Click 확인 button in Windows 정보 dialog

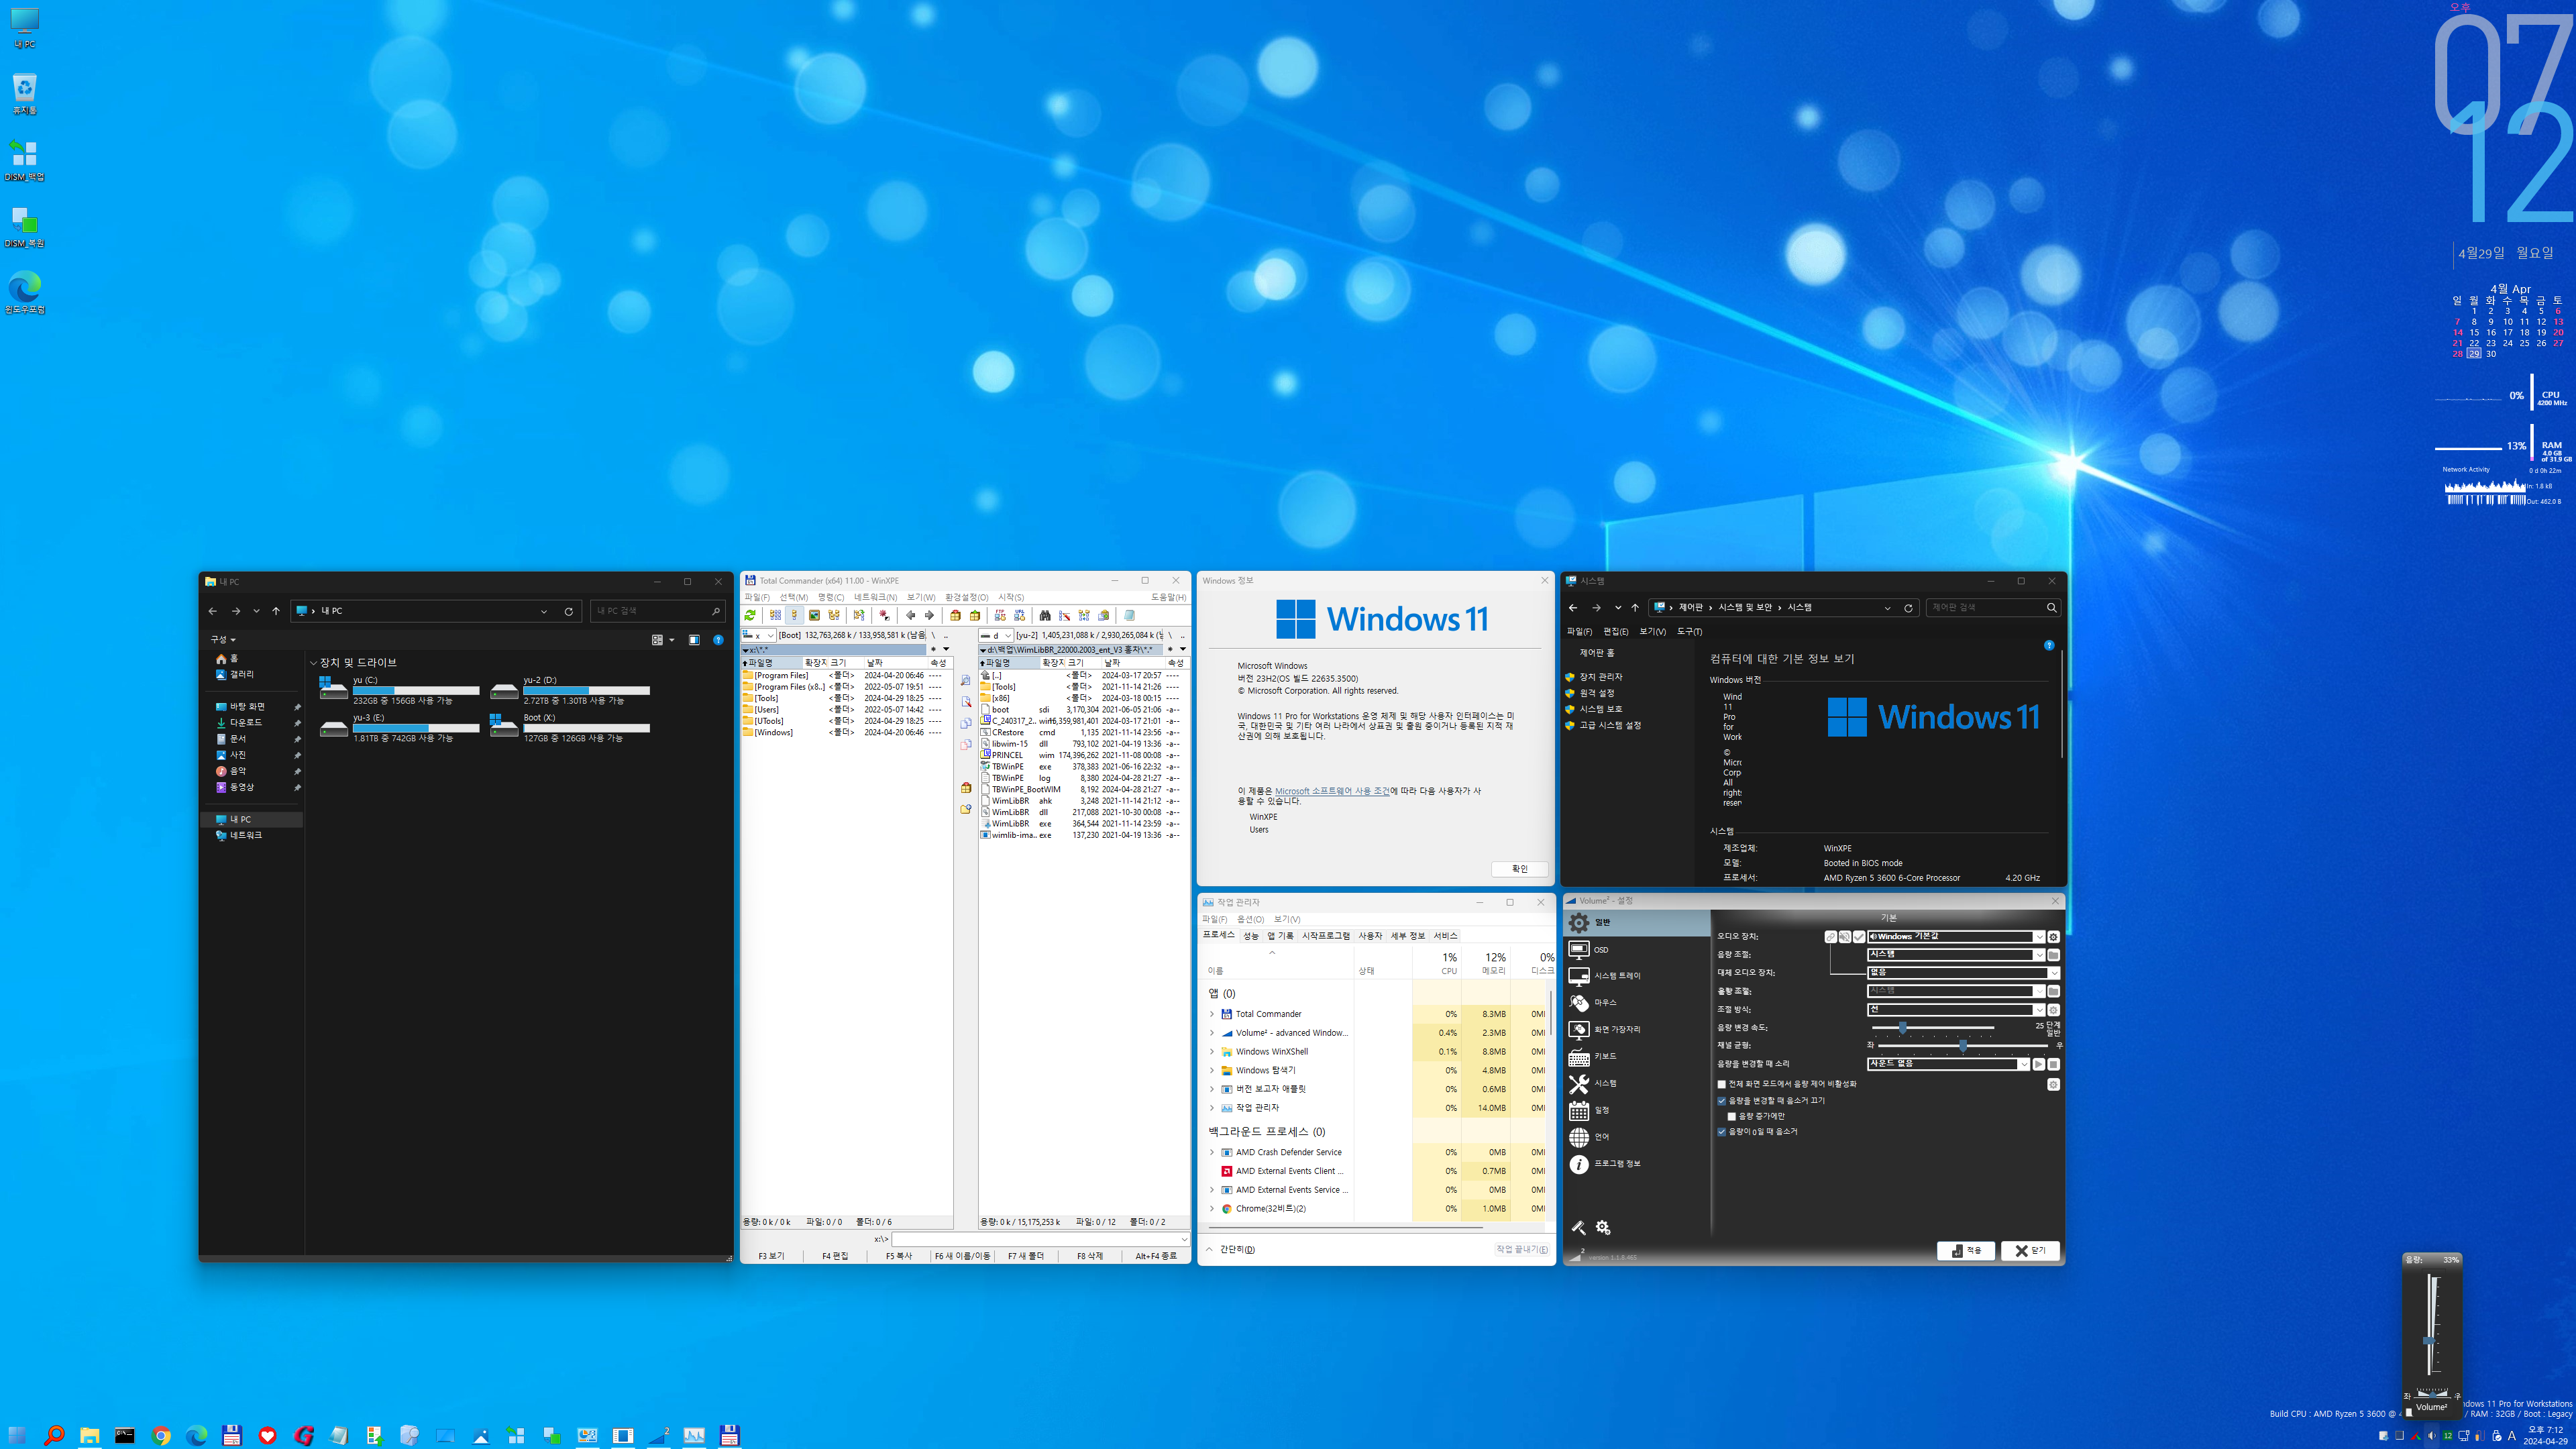tap(1519, 868)
